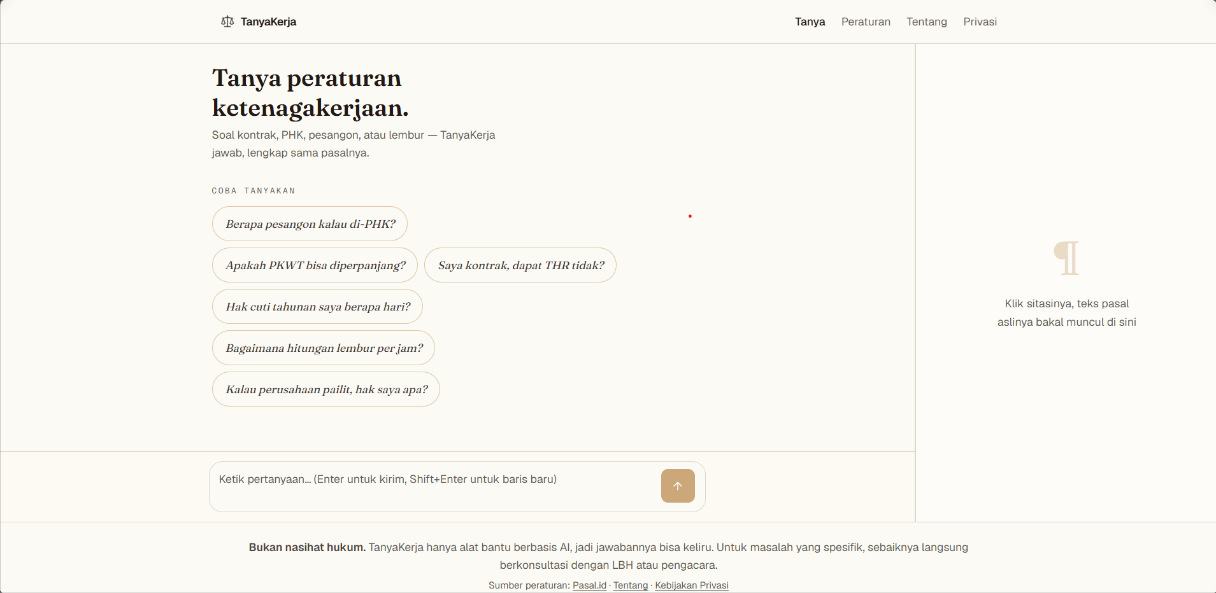Switch to the Tanya nav item
Image resolution: width=1216 pixels, height=593 pixels.
pyautogui.click(x=810, y=22)
